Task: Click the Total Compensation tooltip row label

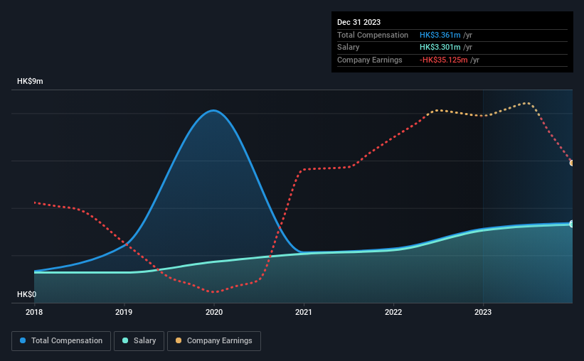Action: coord(373,35)
